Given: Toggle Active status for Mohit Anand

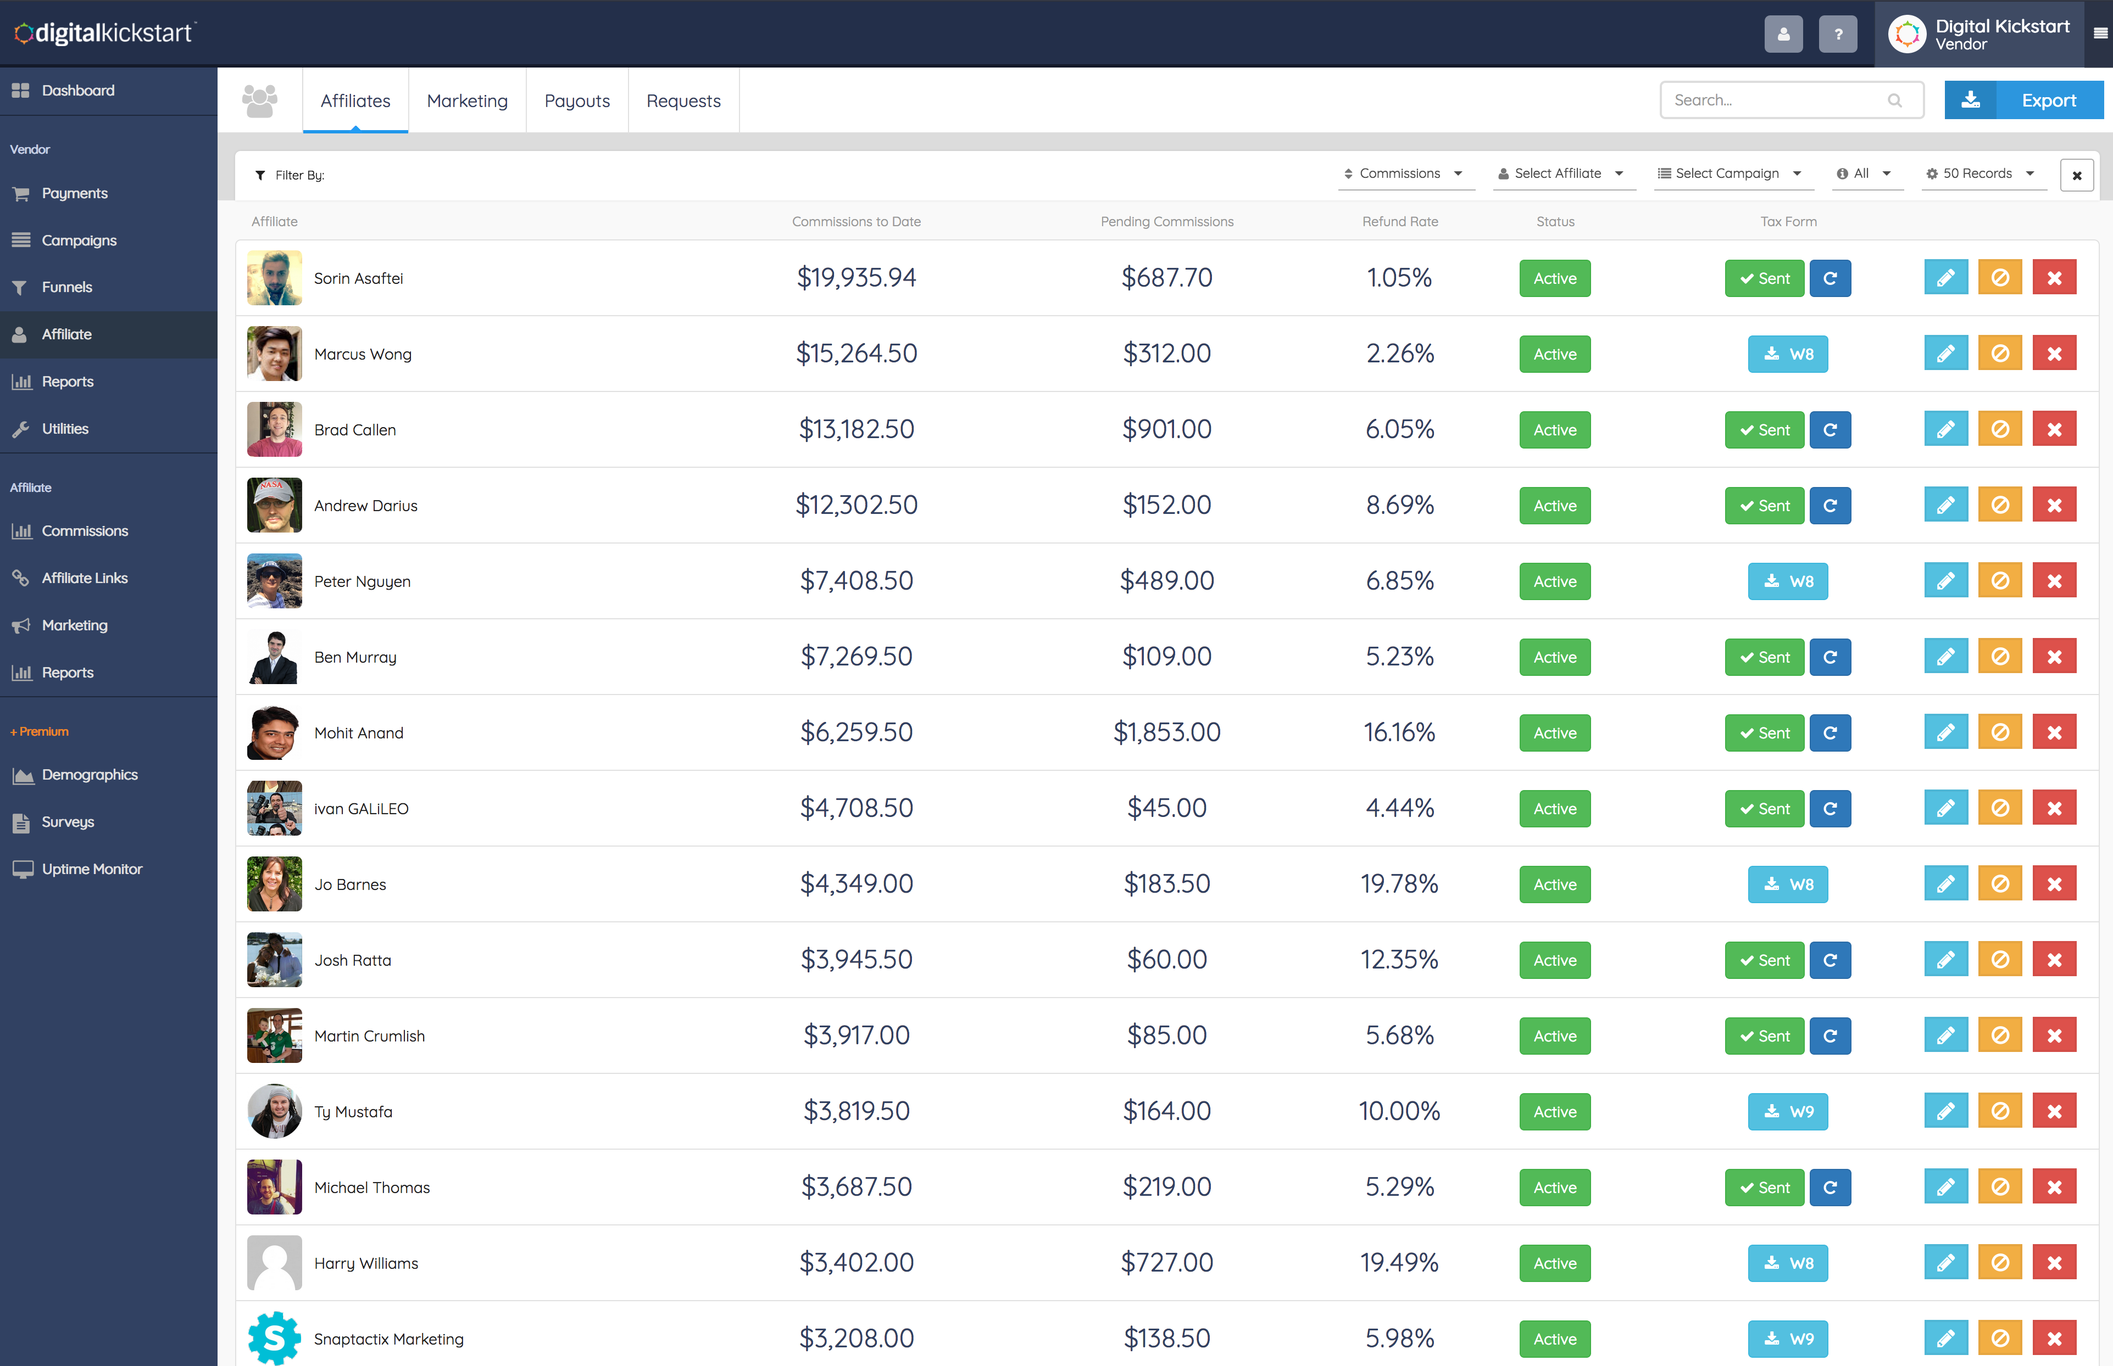Looking at the screenshot, I should point(1554,732).
